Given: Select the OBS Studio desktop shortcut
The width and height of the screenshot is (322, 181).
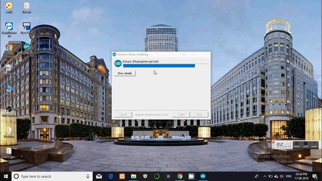Looking at the screenshot, I should 9,111.
